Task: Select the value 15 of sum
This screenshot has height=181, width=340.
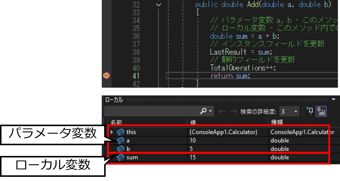Action: tap(193, 157)
